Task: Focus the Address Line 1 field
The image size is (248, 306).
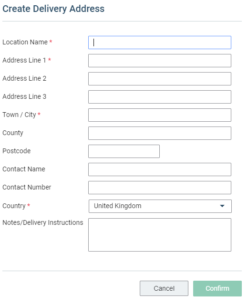Action: pyautogui.click(x=160, y=61)
